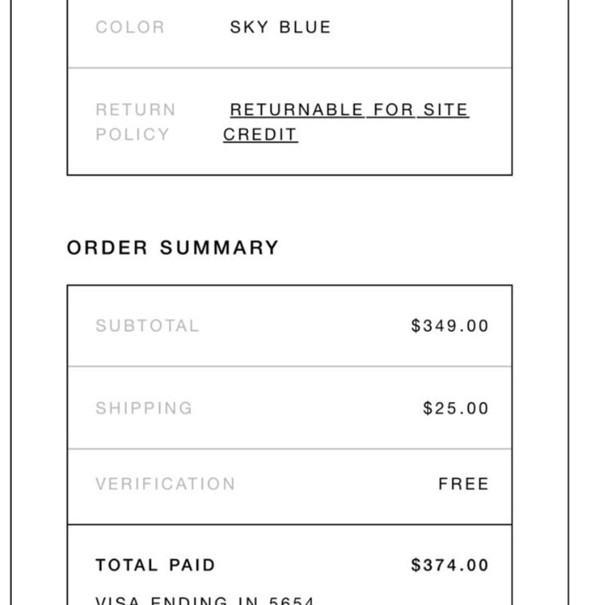Viewport: 590px width, 605px height.
Task: Click the FREE verification value
Action: pos(464,484)
